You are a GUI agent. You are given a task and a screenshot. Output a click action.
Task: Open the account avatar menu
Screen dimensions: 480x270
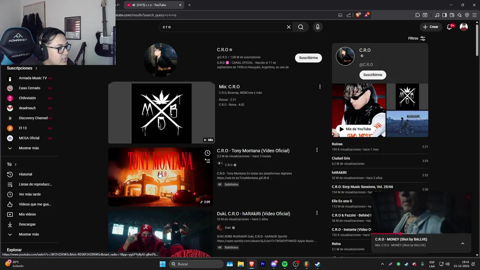point(464,27)
